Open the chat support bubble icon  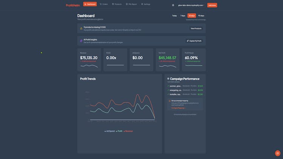coord(278,153)
